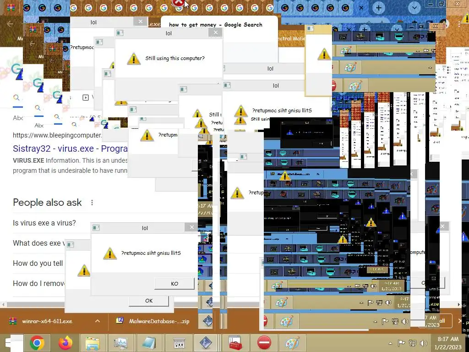Screen dimensions: 469x352
Task: Select the lol title bar icon of the top dialog
Action: (x=120, y=33)
